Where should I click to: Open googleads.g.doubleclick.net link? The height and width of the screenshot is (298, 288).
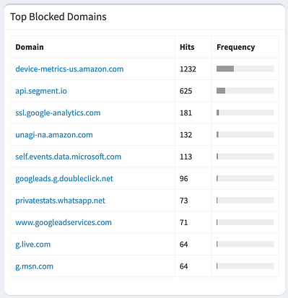(x=64, y=179)
